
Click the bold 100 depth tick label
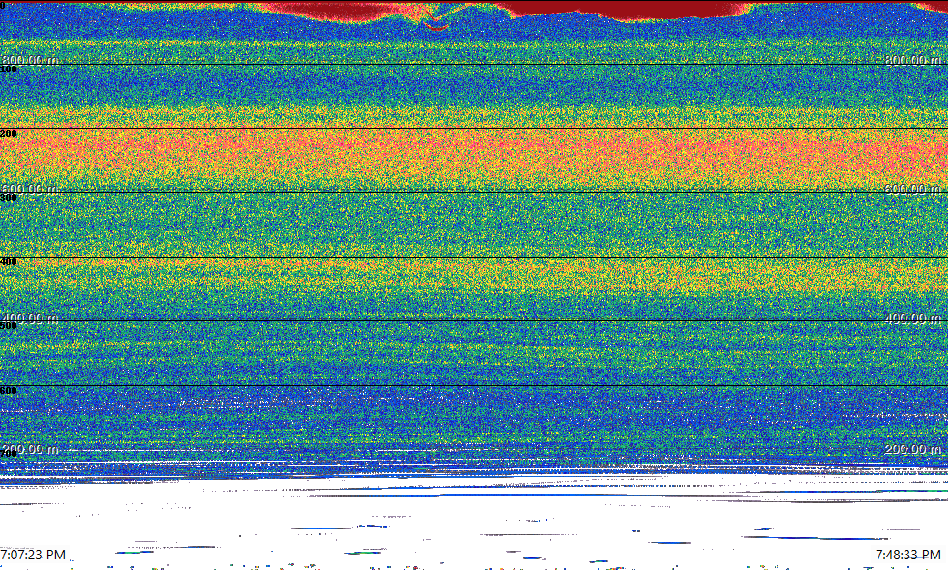point(9,69)
